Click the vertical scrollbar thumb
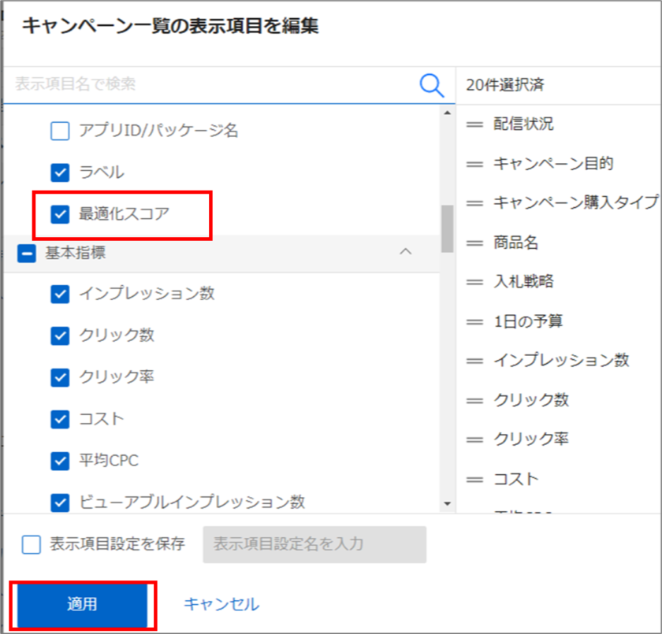Image resolution: width=662 pixels, height=634 pixels. coord(448,227)
